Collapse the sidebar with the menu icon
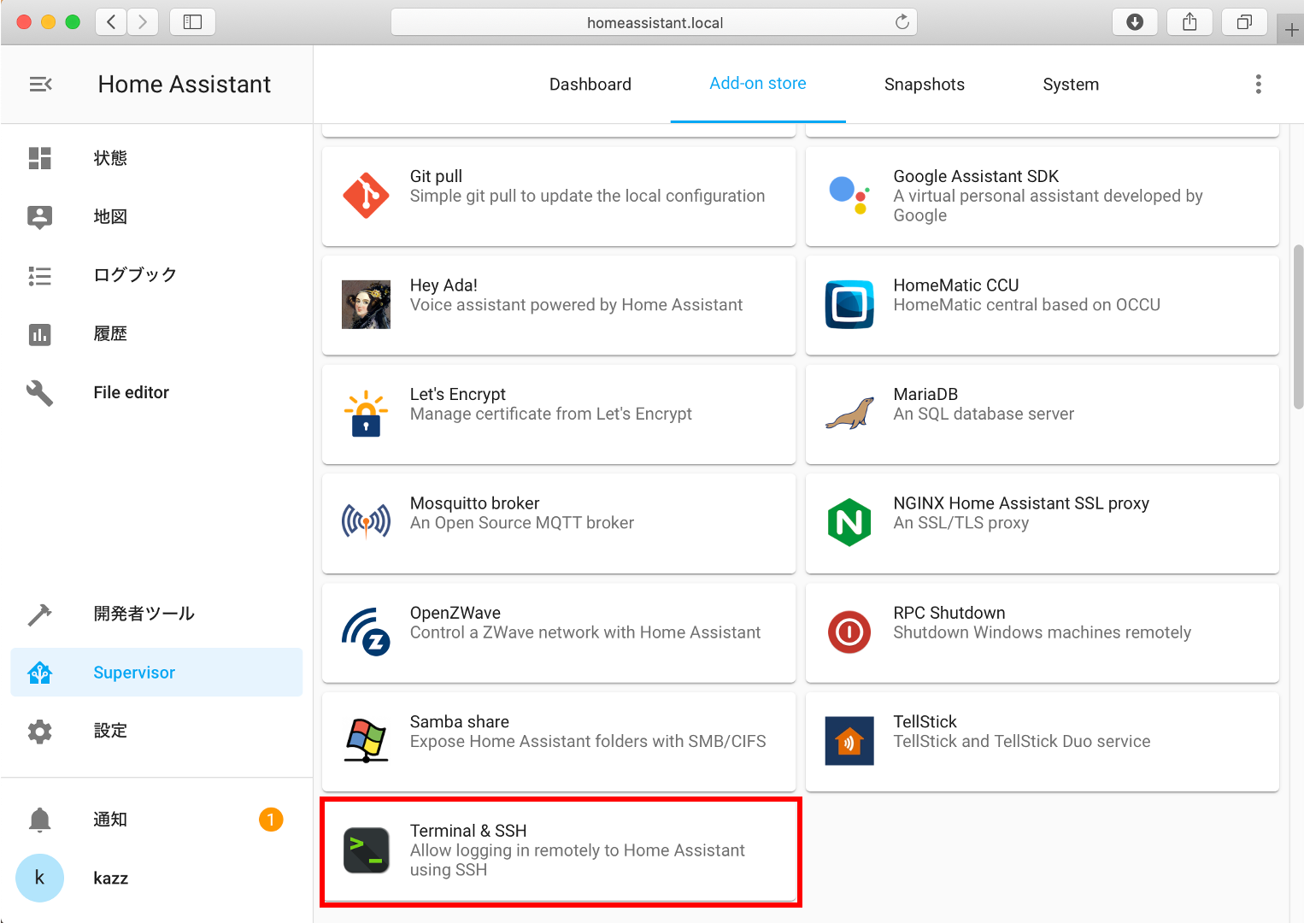1304x923 pixels. (x=40, y=84)
